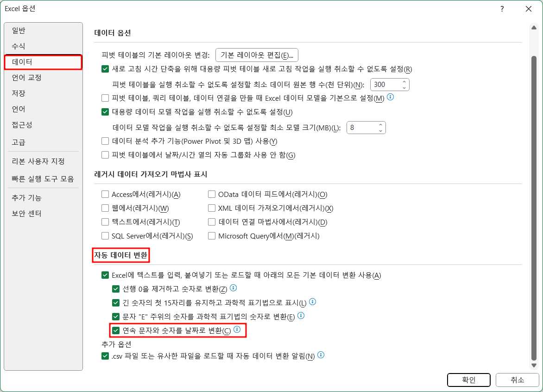
Task: Show info tip for .csv 변환 알림 option
Action: (321, 355)
